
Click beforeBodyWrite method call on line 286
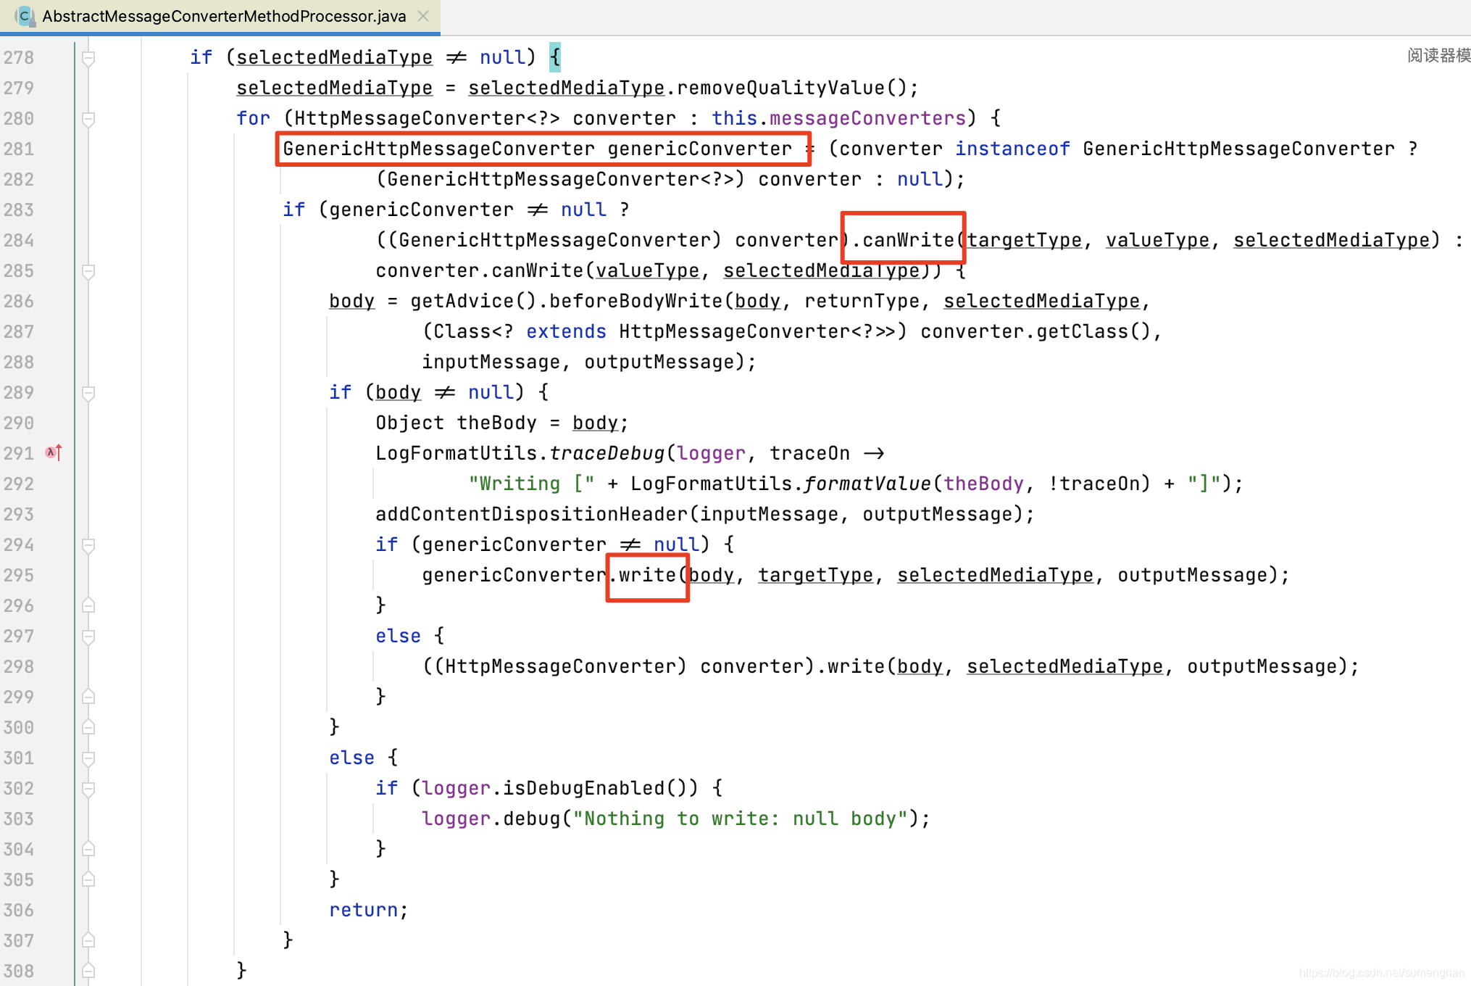coord(636,301)
